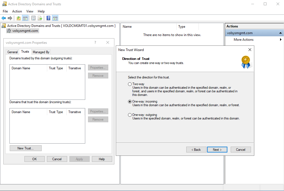This screenshot has height=191, width=284.
Task: Click Next in New Trust Wizard
Action: coord(217,150)
